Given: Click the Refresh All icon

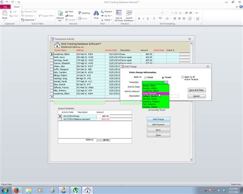Looking at the screenshot, I should 60,15.
